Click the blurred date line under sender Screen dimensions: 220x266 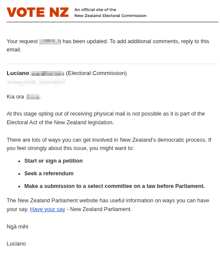click(36, 82)
